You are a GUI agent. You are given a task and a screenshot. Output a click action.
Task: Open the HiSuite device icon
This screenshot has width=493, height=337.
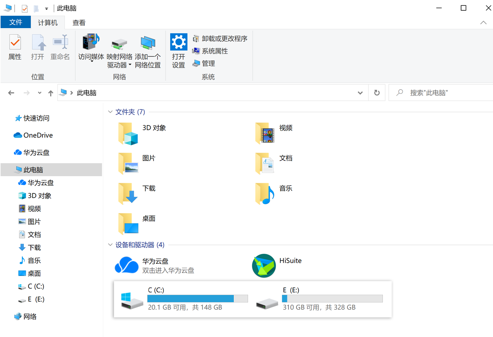pyautogui.click(x=264, y=265)
